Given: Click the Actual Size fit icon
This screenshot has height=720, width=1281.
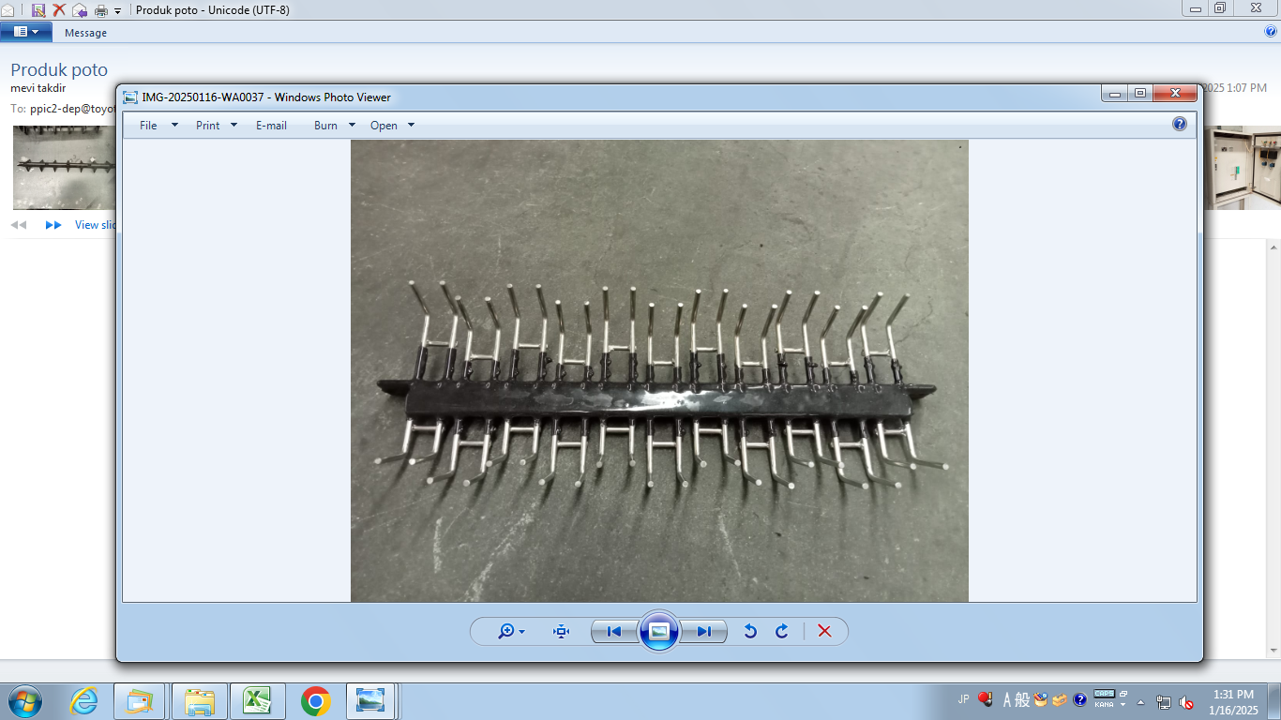Looking at the screenshot, I should click(562, 631).
